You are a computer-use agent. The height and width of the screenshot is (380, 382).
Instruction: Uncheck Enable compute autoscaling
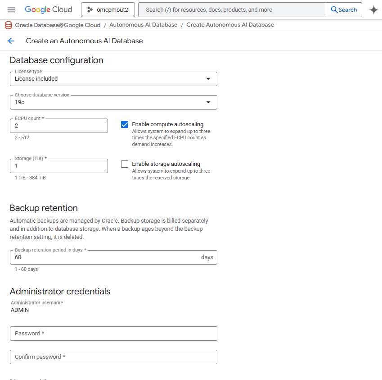pyautogui.click(x=124, y=124)
